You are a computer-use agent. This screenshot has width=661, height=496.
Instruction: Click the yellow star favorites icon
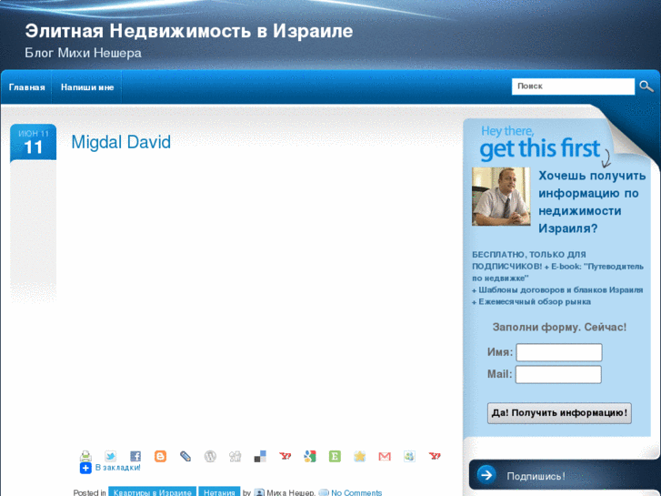[359, 456]
